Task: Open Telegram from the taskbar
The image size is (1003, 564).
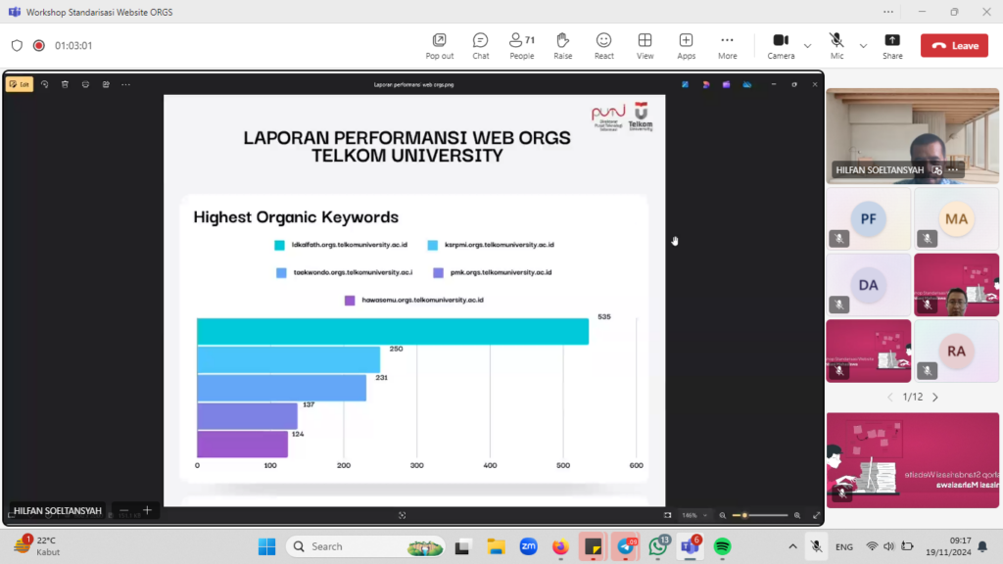Action: (626, 546)
